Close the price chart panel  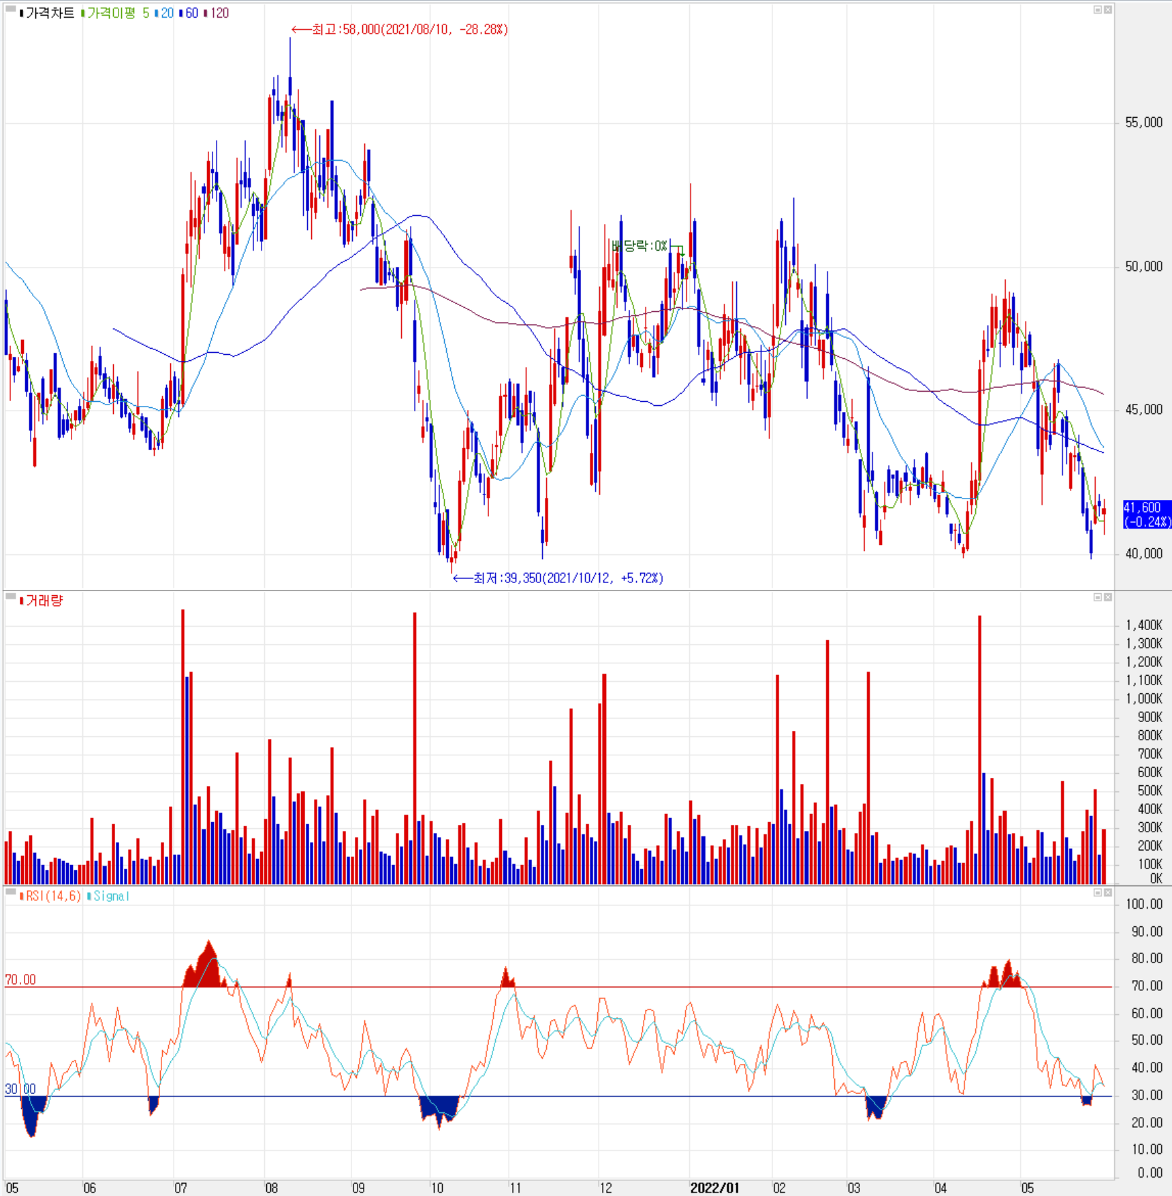click(1108, 10)
